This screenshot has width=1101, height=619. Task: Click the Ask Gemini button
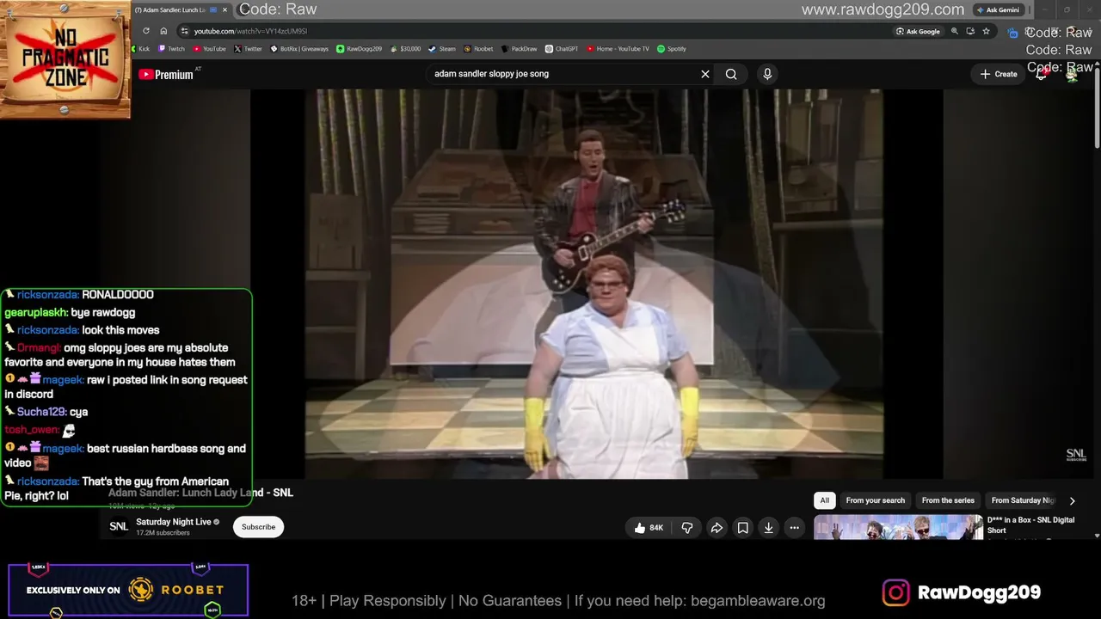coord(999,9)
